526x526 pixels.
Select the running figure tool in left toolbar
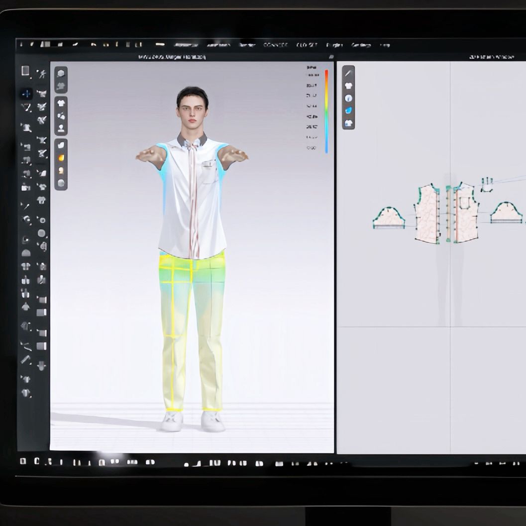[42, 74]
